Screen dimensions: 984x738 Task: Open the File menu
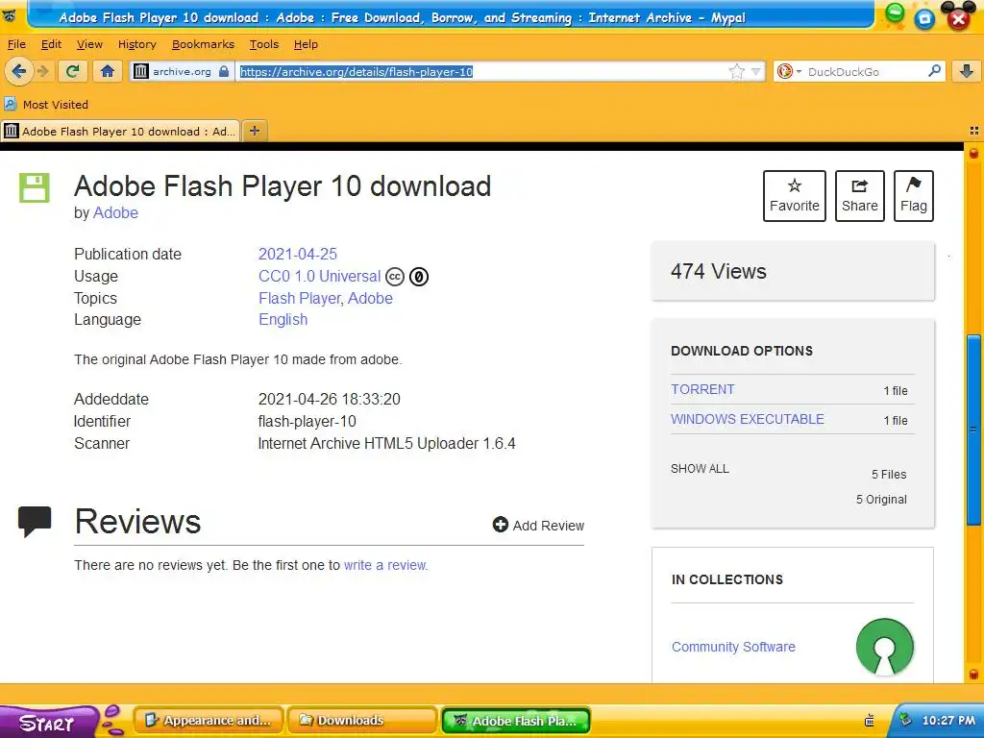16,44
